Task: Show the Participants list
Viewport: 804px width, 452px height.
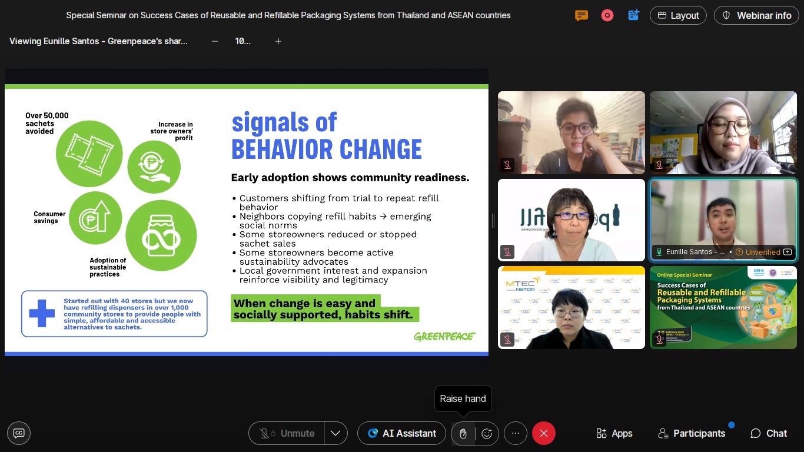Action: coord(692,434)
